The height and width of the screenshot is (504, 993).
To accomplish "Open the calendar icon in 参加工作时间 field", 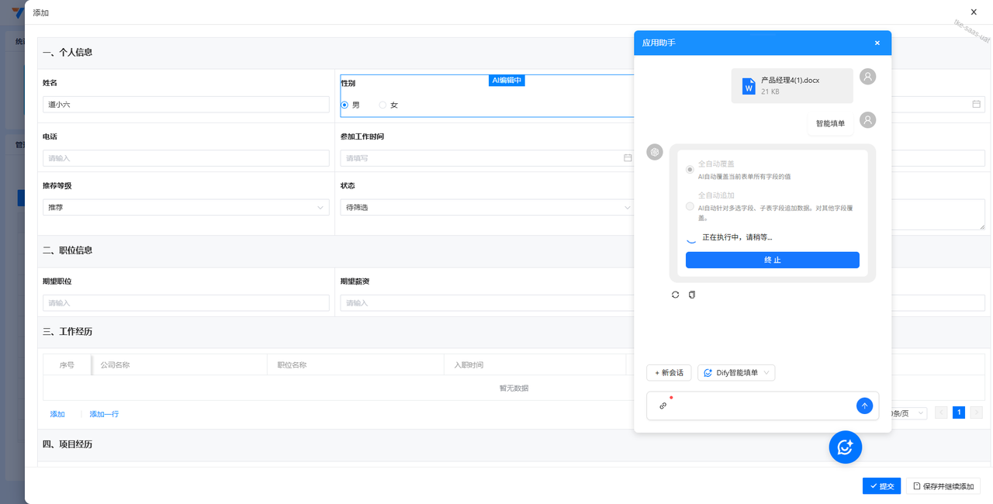I will pos(628,158).
